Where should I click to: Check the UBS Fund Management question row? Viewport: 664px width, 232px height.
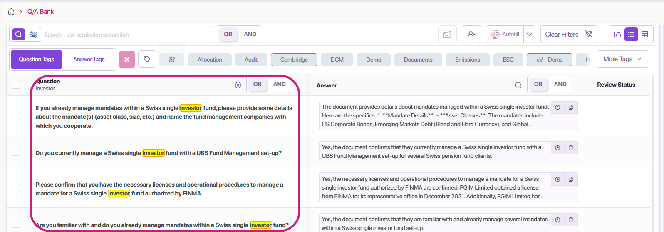(x=16, y=152)
